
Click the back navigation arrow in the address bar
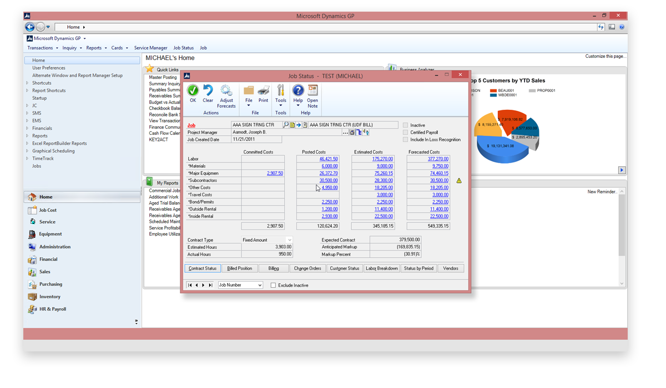point(30,27)
